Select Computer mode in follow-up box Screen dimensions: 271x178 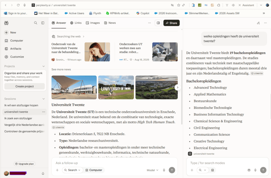(x=94, y=170)
